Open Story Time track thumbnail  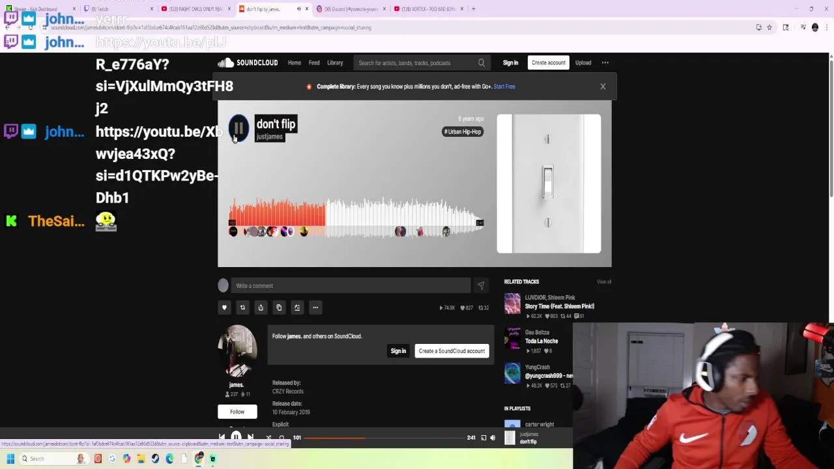(512, 303)
